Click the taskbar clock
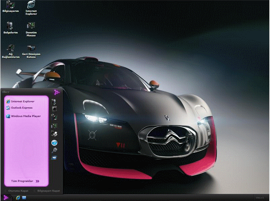Image resolution: width=270 pixels, height=201 pixels. (260, 198)
